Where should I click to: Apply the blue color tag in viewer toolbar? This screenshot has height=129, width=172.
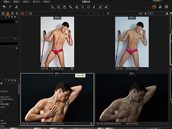click(x=99, y=14)
